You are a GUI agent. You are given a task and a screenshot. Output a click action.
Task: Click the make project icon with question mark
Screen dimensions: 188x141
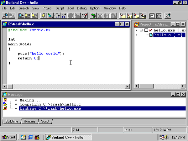coord(28,16)
